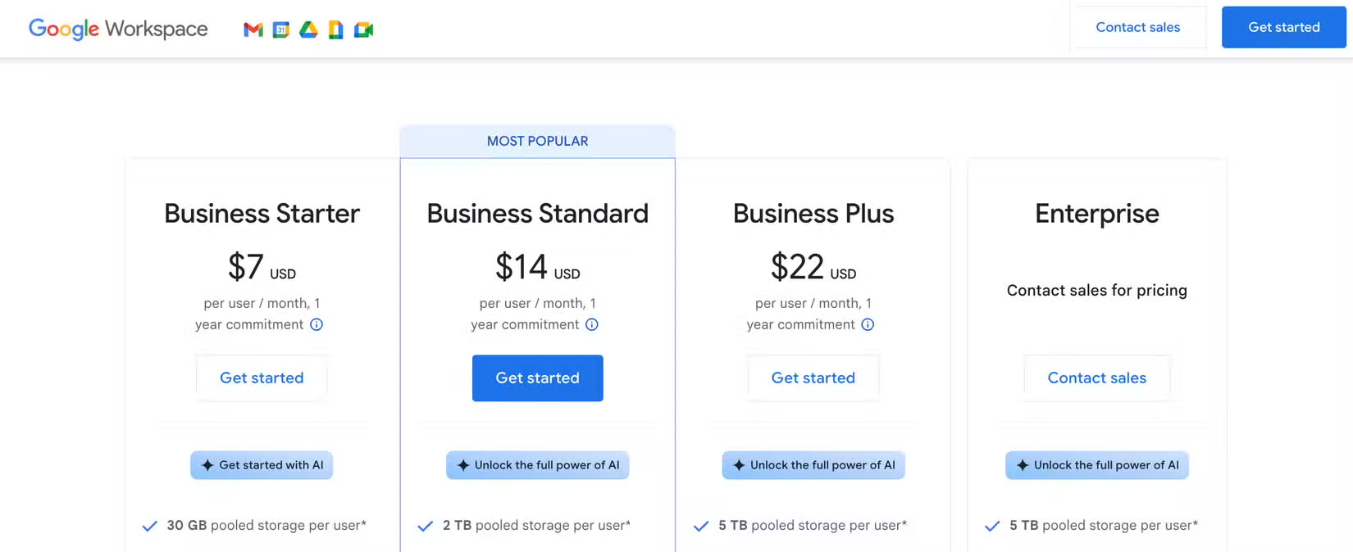The width and height of the screenshot is (1353, 552).
Task: Click 'Get started with AI' chip under Business Starter
Action: click(262, 465)
